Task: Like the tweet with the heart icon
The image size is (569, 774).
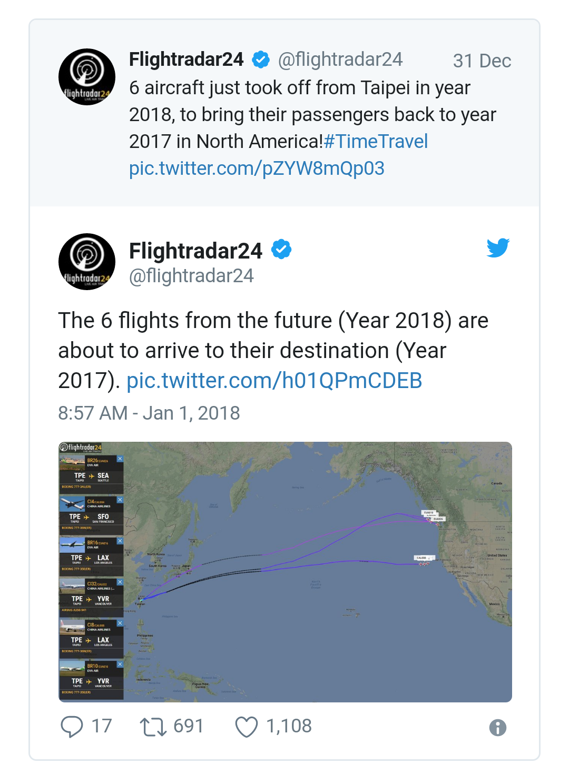Action: click(246, 727)
